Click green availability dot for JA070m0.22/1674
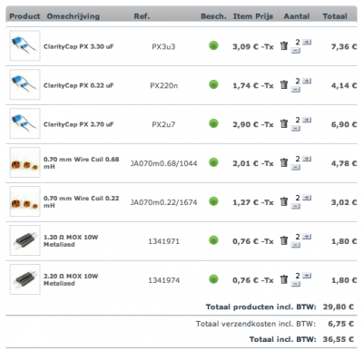363x351 pixels. tap(213, 201)
